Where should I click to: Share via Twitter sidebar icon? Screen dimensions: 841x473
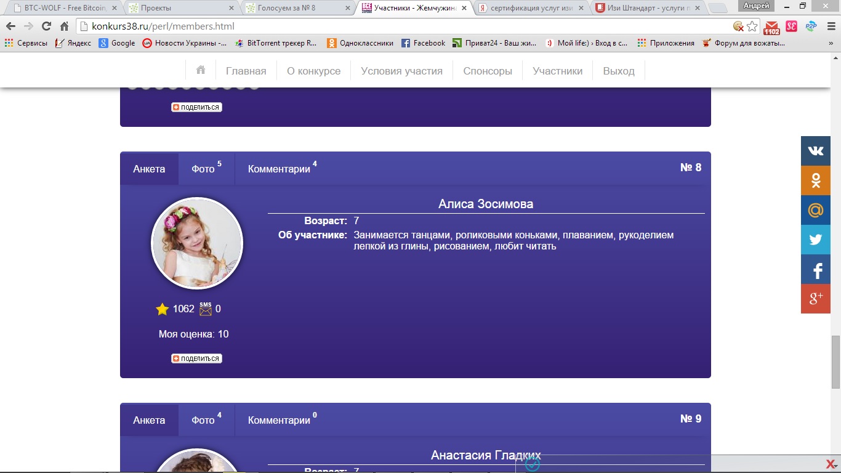coord(816,240)
